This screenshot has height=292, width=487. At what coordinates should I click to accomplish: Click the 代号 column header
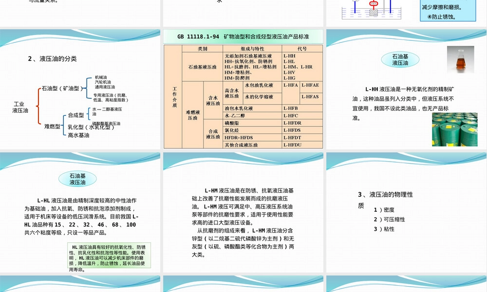point(302,49)
